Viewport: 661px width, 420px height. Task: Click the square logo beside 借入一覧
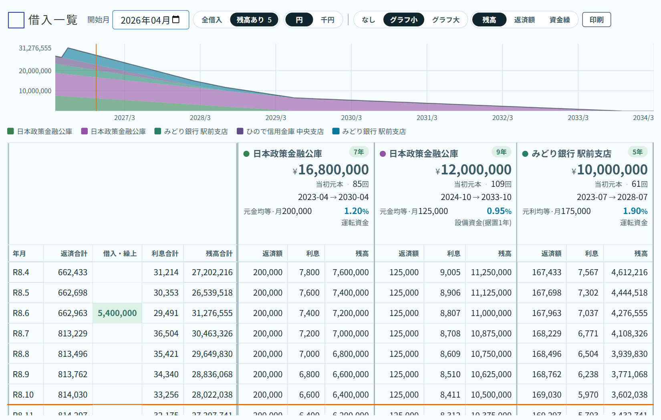16,20
